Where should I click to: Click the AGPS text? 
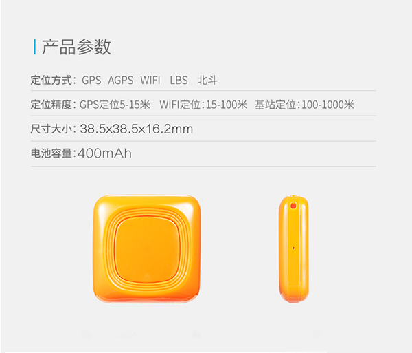[121, 80]
